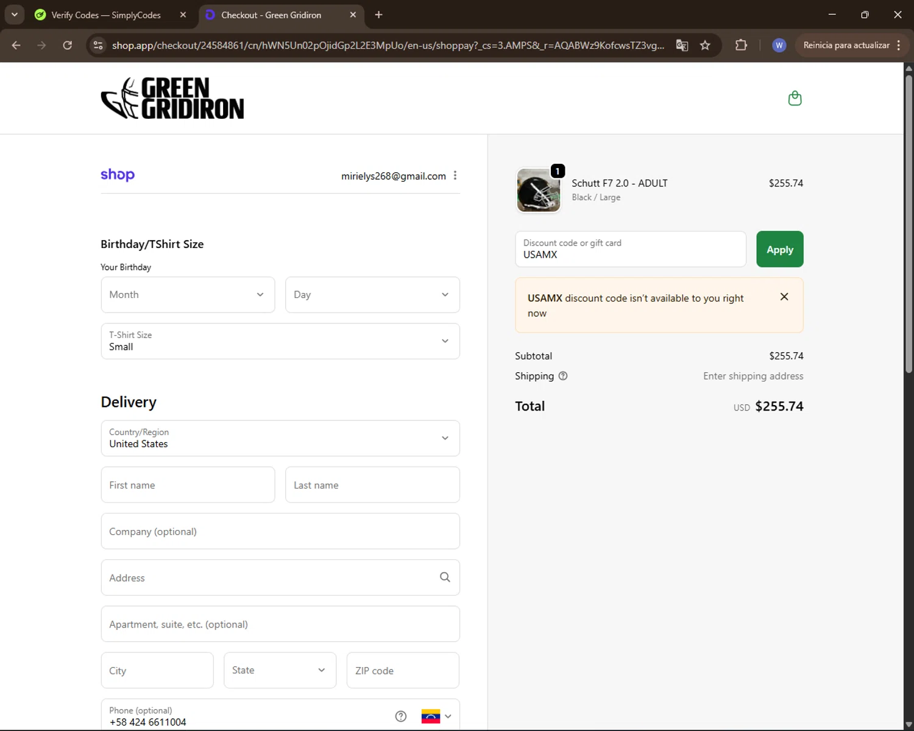
Task: Click the Total amount $255.74
Action: pyautogui.click(x=779, y=406)
